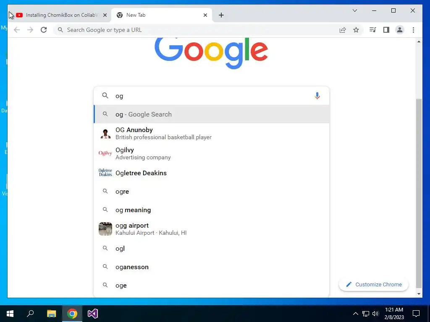Viewport: 430px width, 322px height.
Task: Choose the OG Anunoby suggestion
Action: [x=211, y=133]
